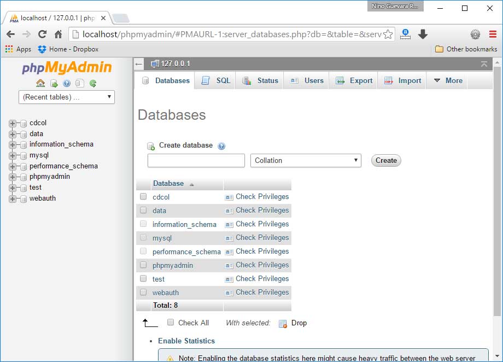Click the vertical page scrollbar
503x362 pixels.
click(x=497, y=191)
